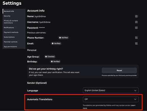The image size is (147, 111).
Task: Click the Birthday Verified badge
Action: pyautogui.click(x=55, y=62)
